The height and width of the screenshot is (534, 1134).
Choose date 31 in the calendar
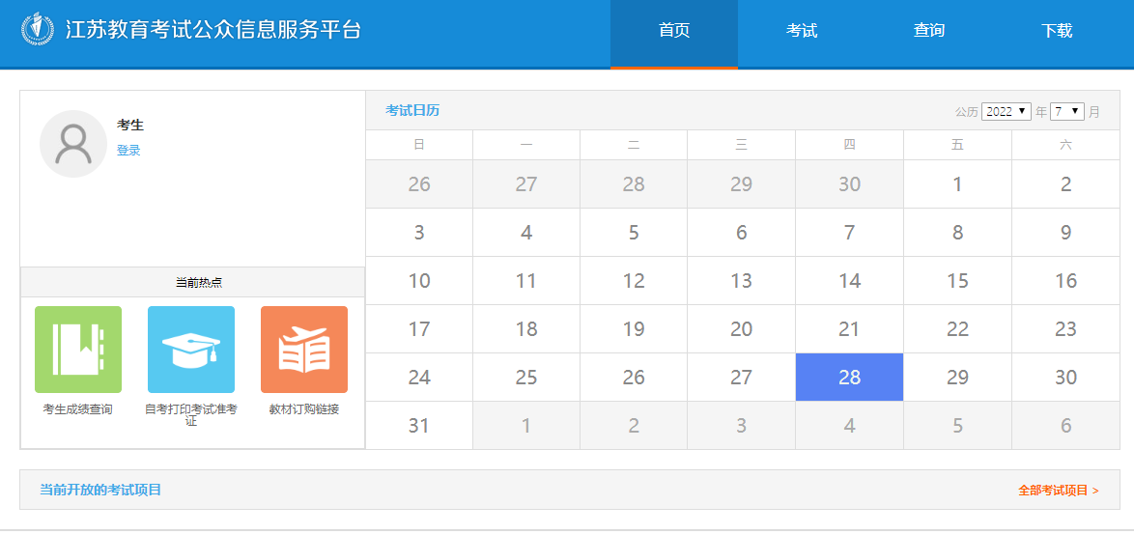tap(419, 426)
